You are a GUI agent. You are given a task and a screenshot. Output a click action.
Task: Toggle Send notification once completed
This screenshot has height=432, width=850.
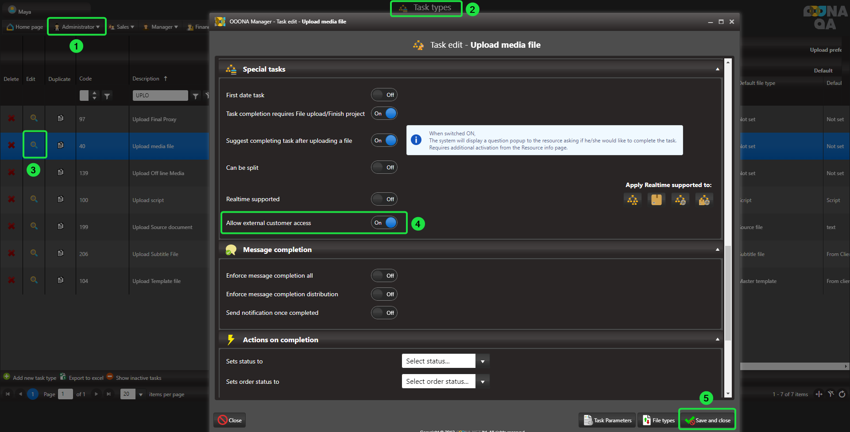click(x=384, y=313)
